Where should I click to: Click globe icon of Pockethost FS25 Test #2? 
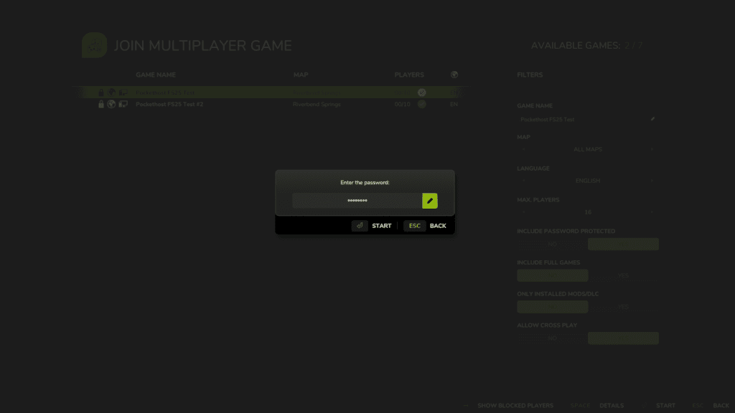111,105
